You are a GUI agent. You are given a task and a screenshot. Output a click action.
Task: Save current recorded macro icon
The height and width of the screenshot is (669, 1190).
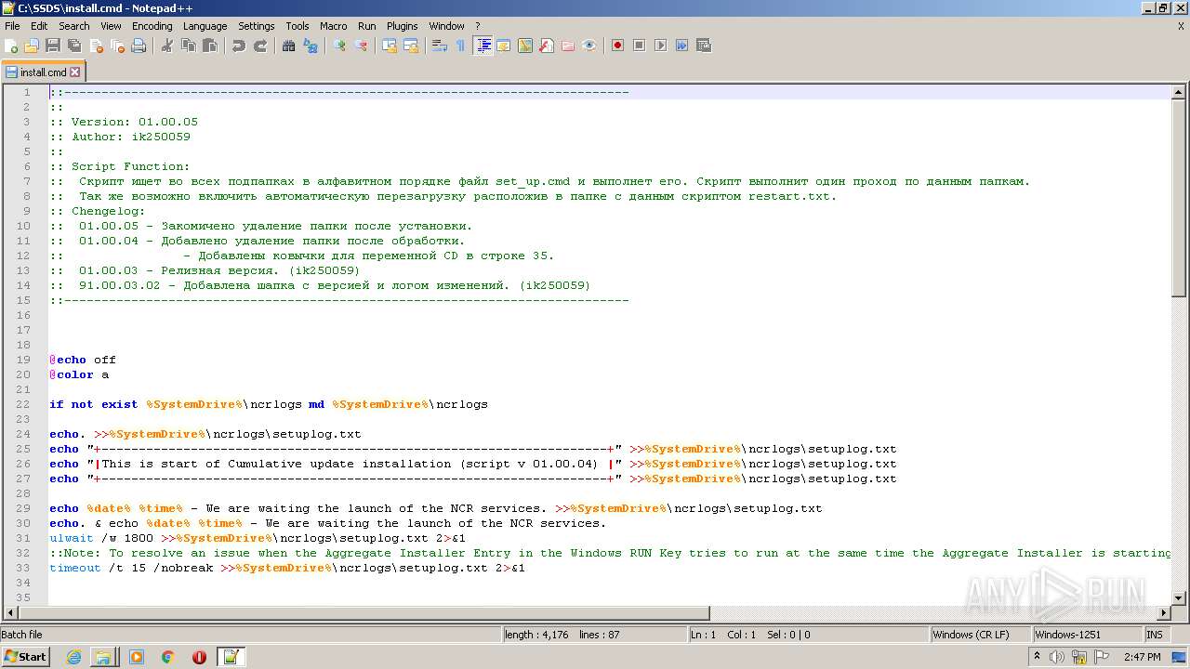[x=703, y=46]
